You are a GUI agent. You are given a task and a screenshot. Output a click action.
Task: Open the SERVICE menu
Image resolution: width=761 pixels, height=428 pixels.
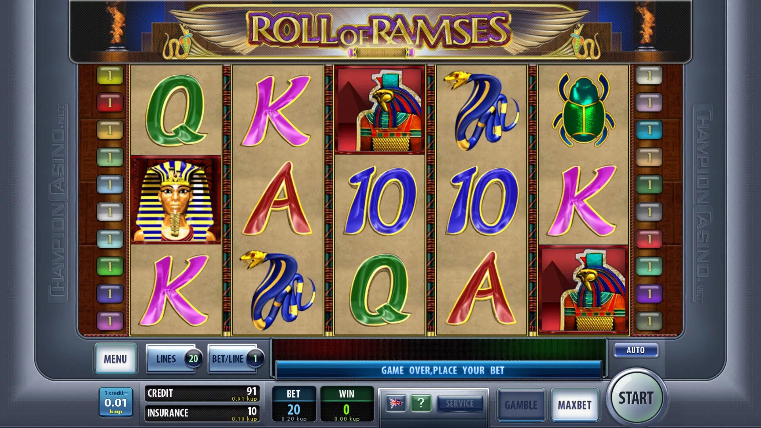click(x=460, y=403)
